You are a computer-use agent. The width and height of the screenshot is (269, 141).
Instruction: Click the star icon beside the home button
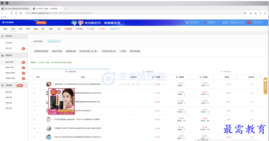click(21, 13)
